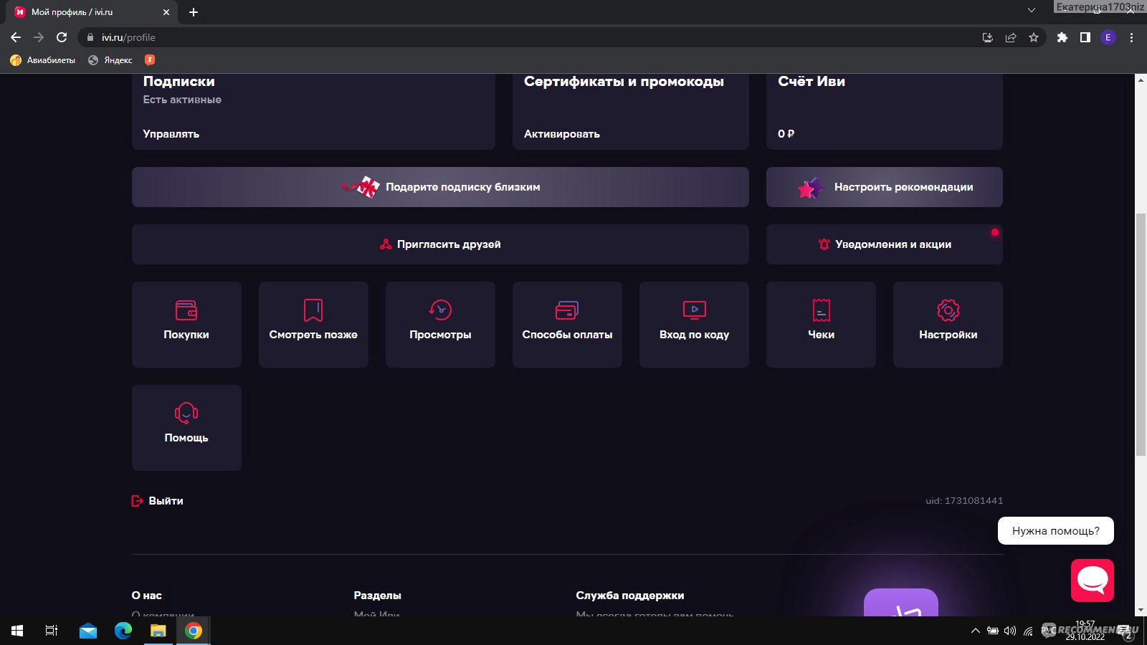Open Вход по коду tile

694,325
